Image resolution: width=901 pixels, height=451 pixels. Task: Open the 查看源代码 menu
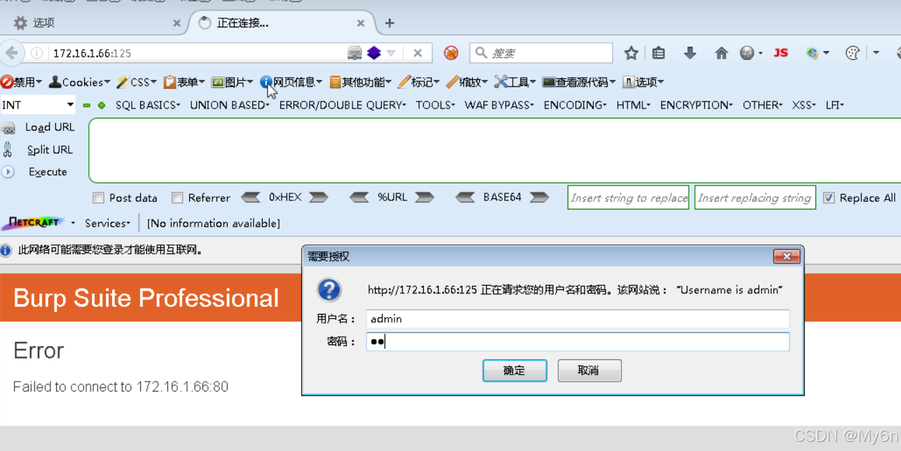click(x=579, y=83)
